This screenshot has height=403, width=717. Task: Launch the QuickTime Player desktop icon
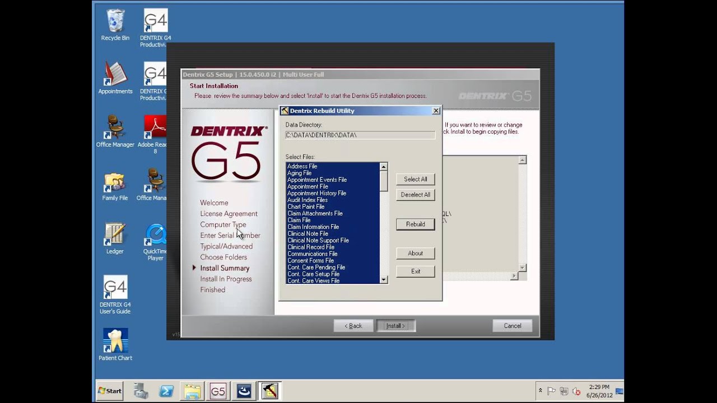(155, 242)
